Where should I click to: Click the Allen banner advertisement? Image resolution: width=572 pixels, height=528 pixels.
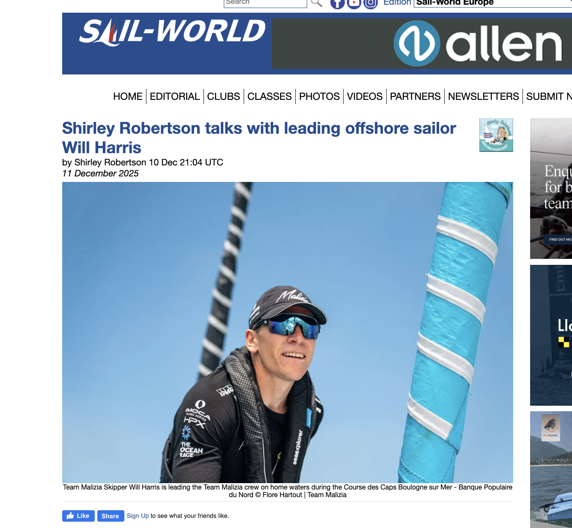(422, 44)
